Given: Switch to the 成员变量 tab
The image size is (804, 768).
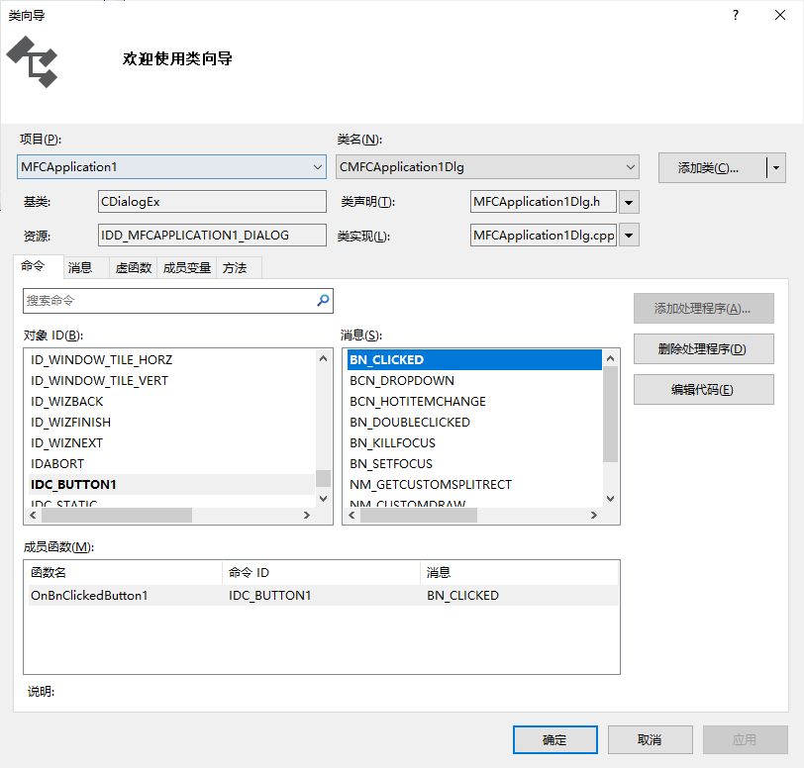Looking at the screenshot, I should pyautogui.click(x=186, y=267).
